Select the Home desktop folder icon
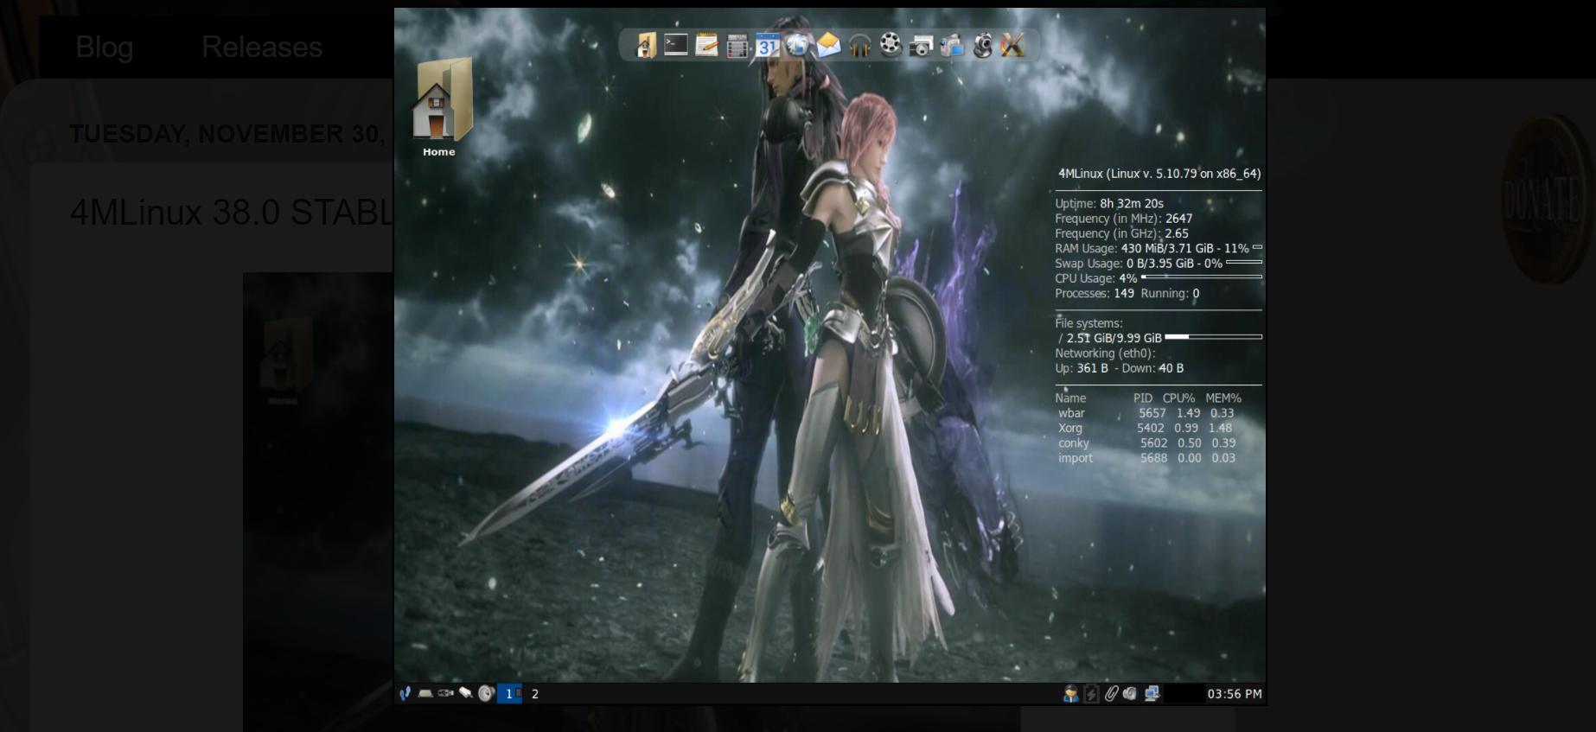 coord(442,107)
